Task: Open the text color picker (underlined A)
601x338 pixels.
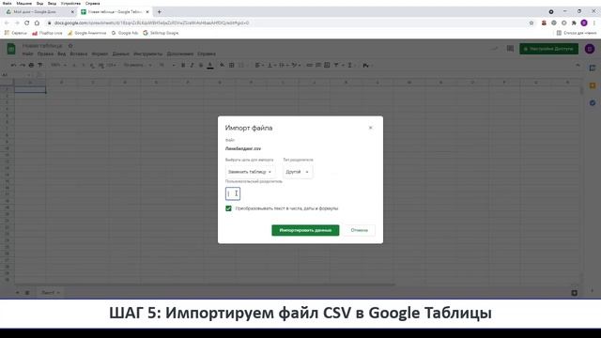Action: [x=210, y=66]
